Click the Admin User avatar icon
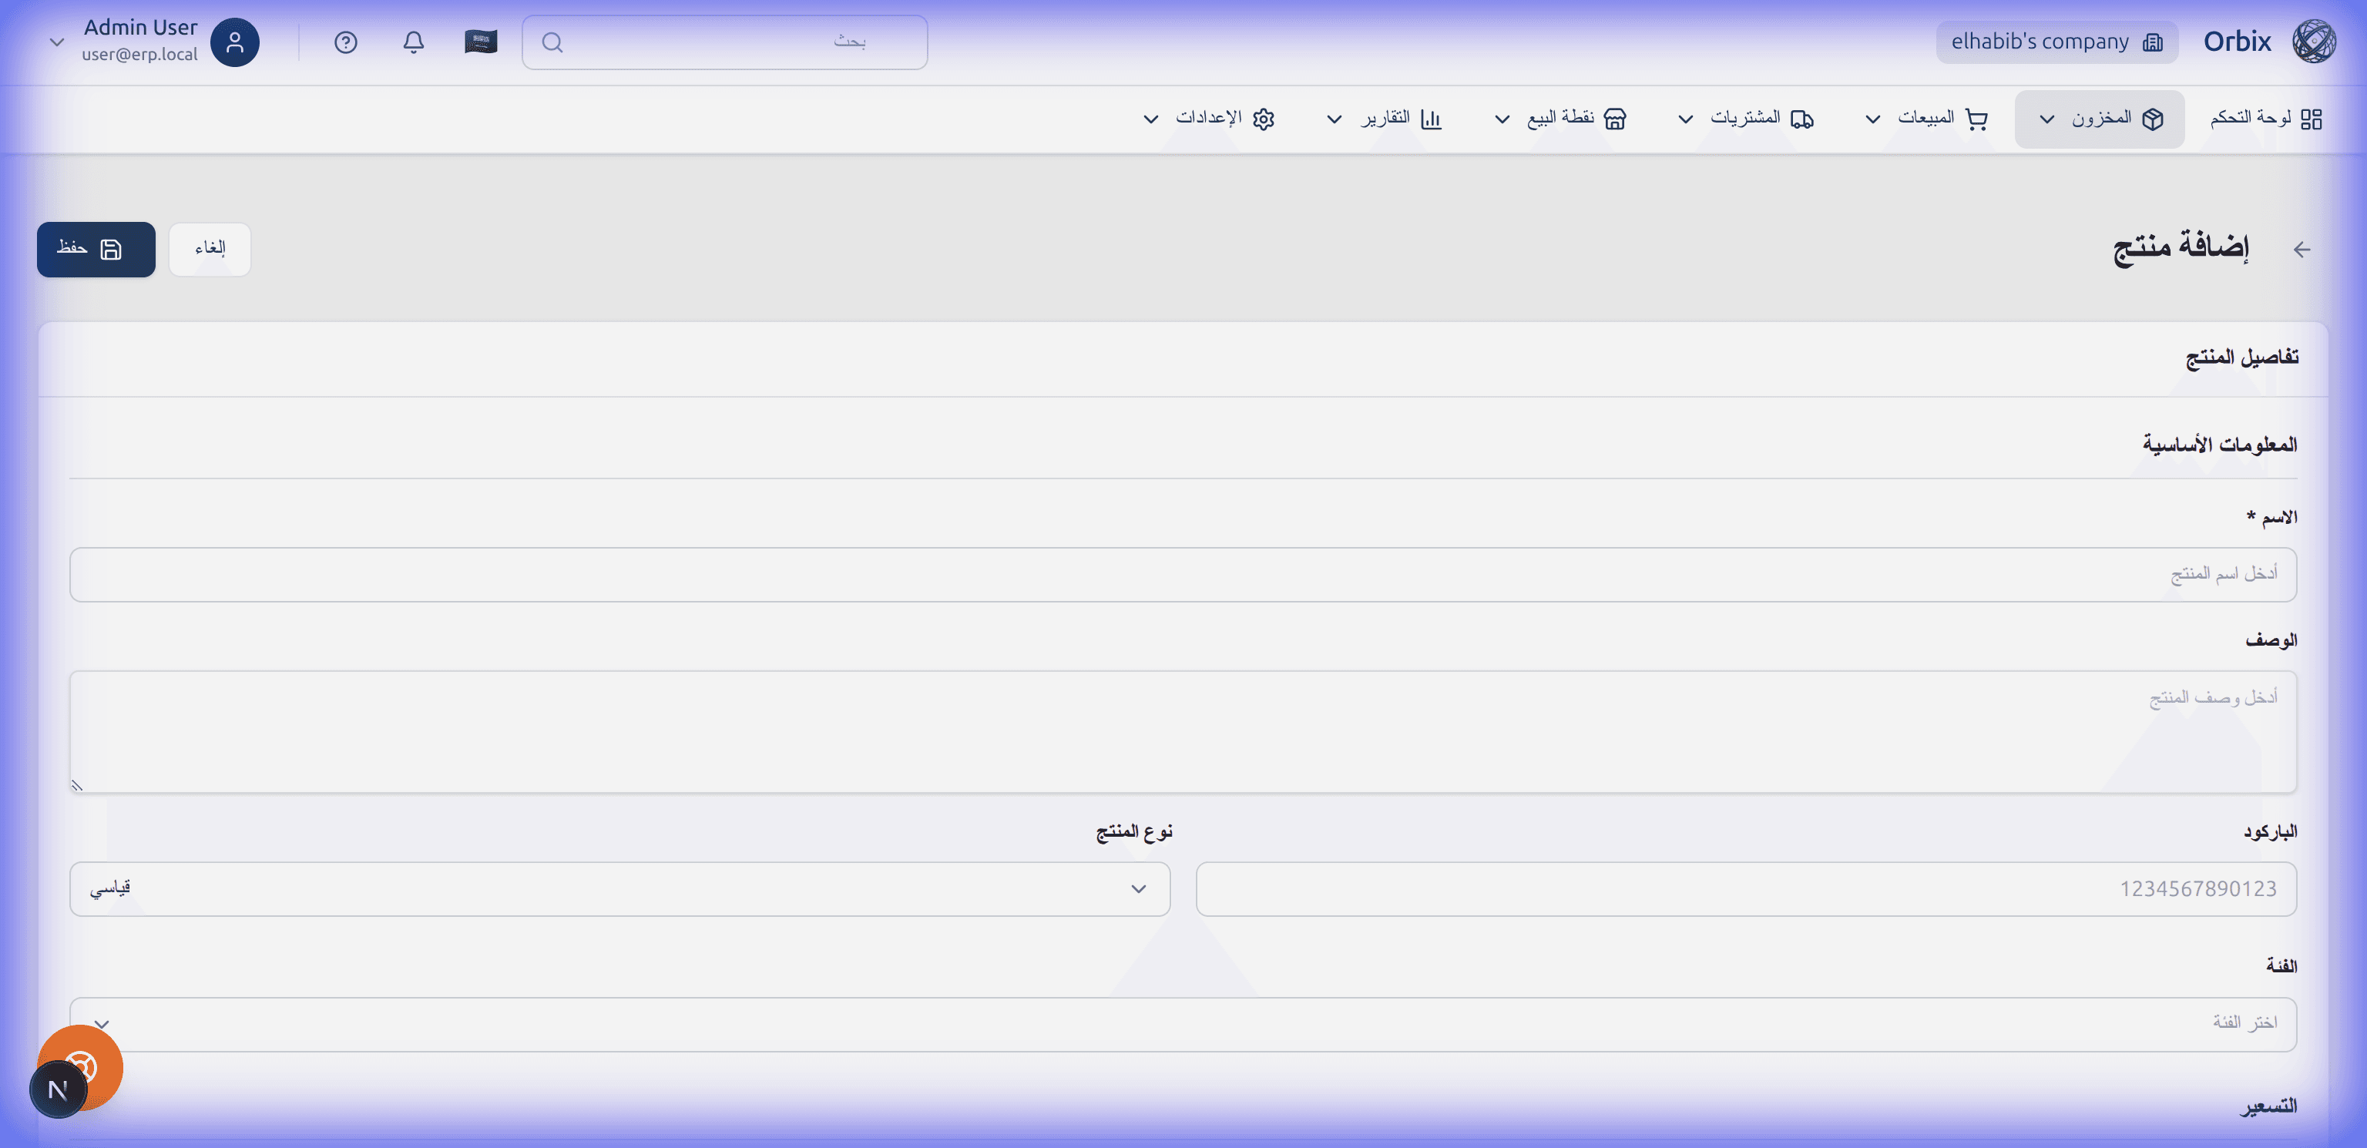2367x1148 pixels. (x=234, y=42)
